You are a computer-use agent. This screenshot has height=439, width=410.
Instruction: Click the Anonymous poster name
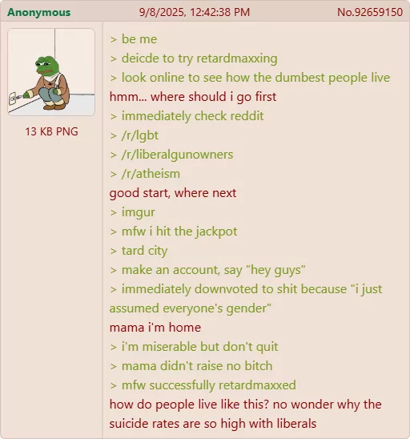point(38,12)
